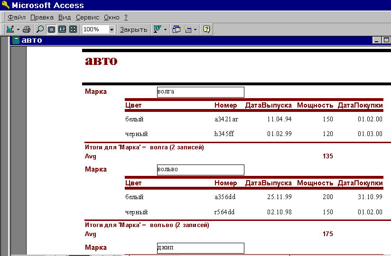Switch to one page preview
This screenshot has width=391, height=256.
point(51,29)
